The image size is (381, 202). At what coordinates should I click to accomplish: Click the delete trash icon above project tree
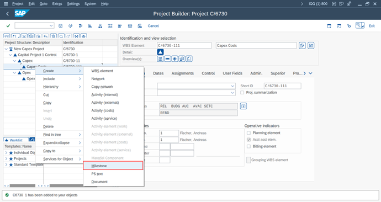(54, 36)
